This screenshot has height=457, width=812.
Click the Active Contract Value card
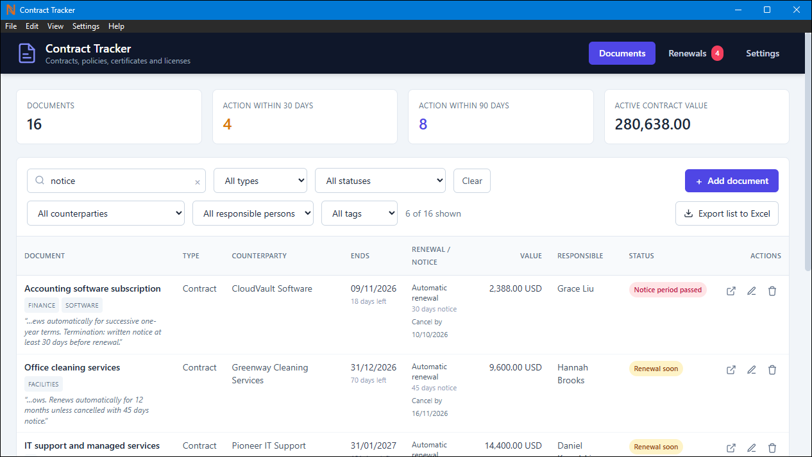point(697,117)
